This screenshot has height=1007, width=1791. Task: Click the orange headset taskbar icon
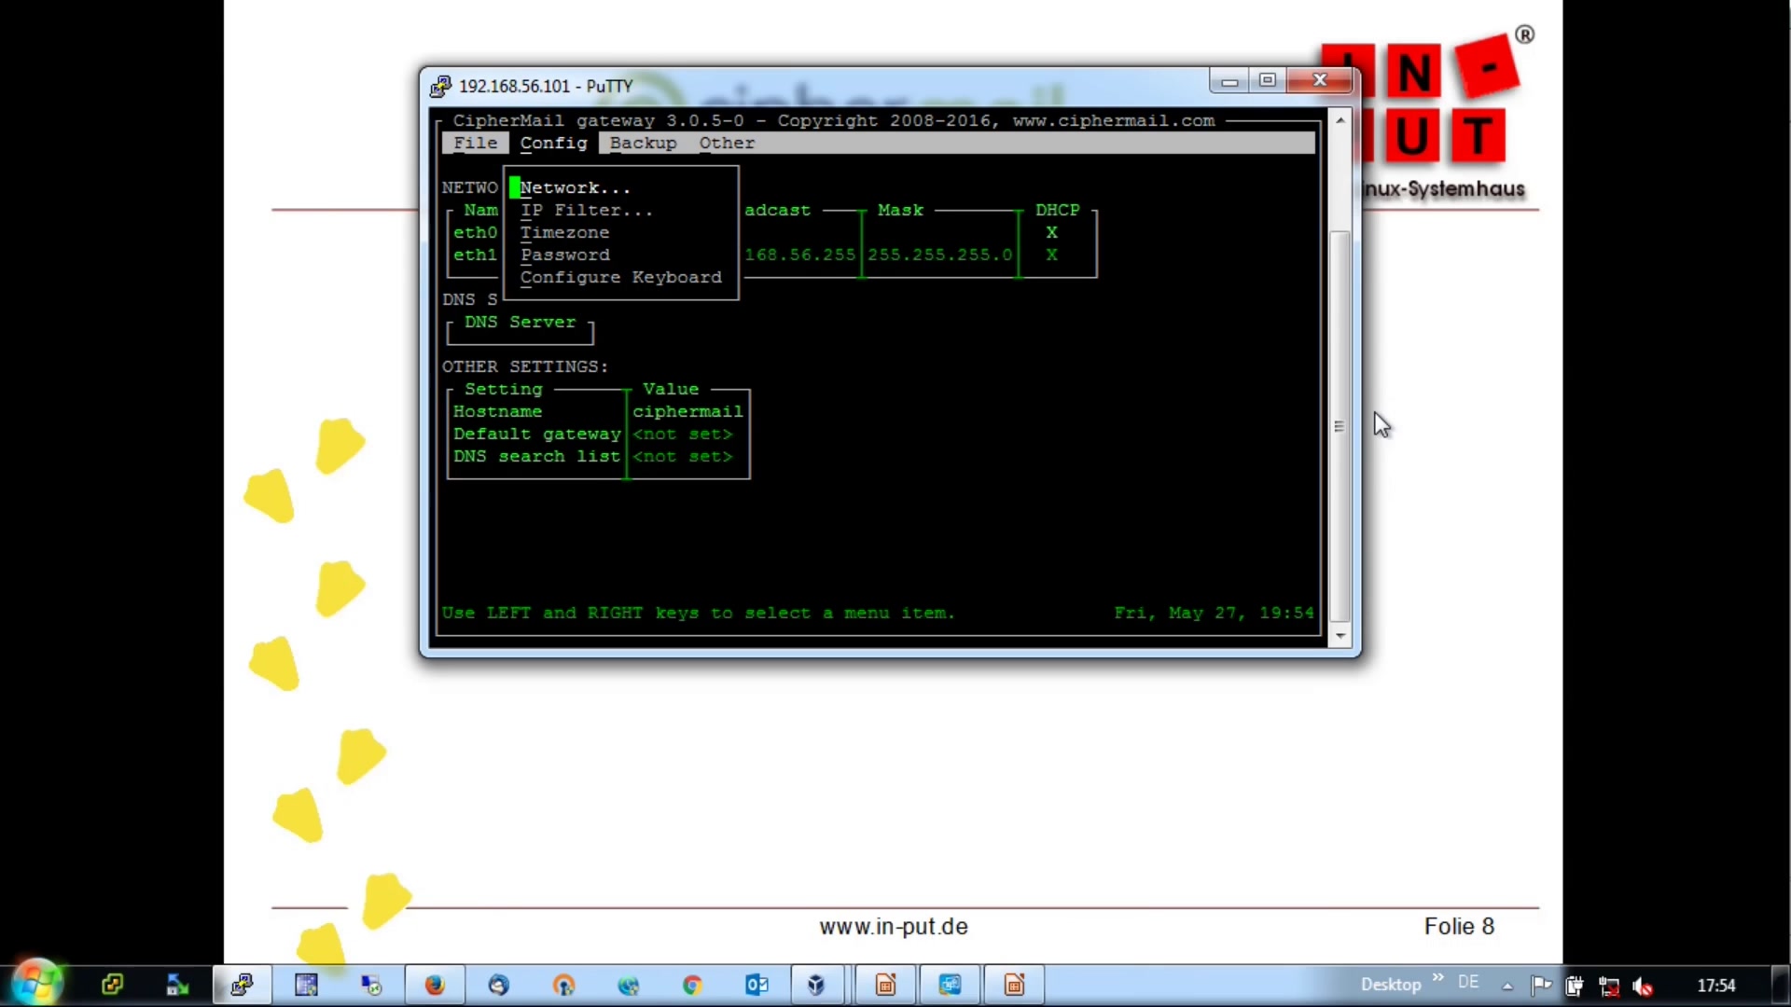pos(563,985)
